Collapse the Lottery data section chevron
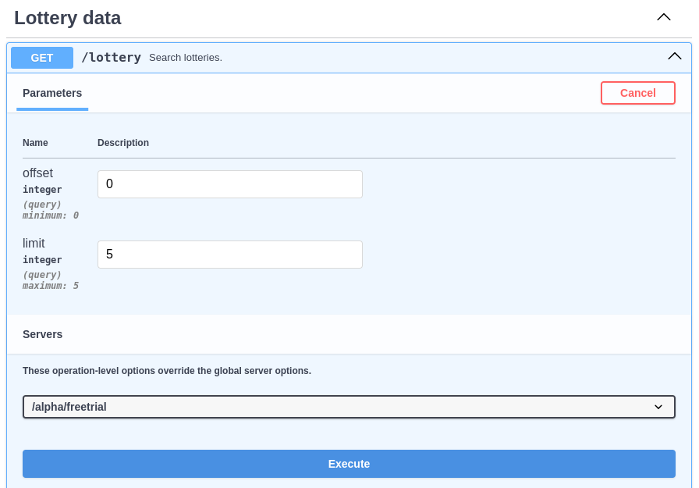The image size is (699, 488). click(x=663, y=17)
